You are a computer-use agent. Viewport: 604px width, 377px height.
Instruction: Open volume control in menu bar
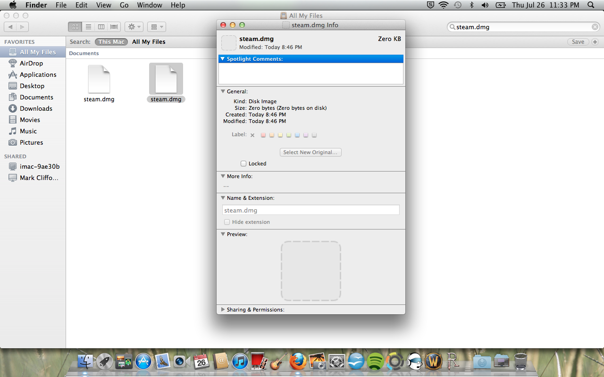[x=485, y=5]
